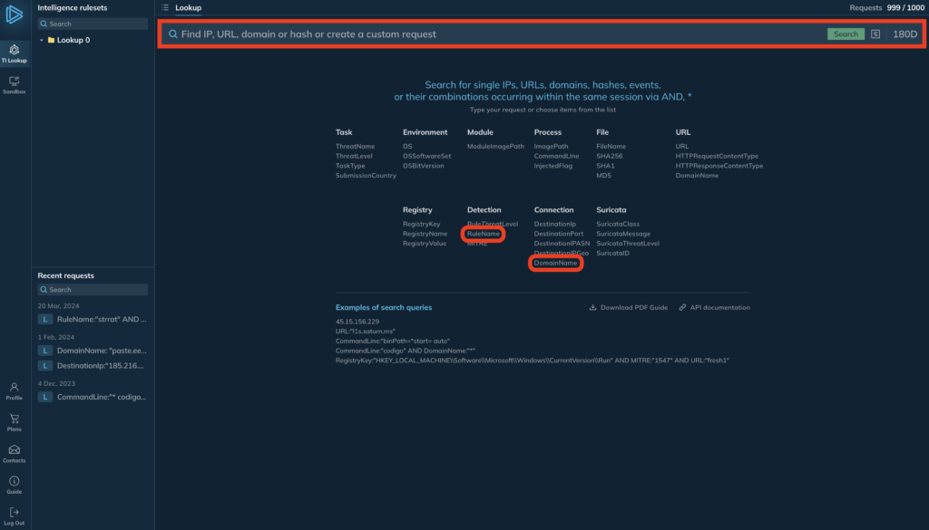929x530 pixels.
Task: Select the Lookup 0 folder
Action: (x=73, y=40)
